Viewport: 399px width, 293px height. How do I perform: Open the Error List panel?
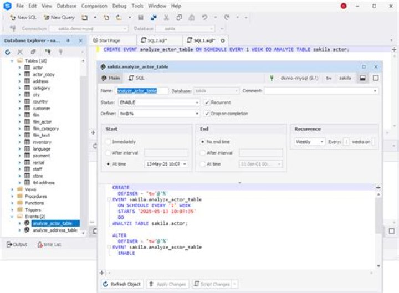(49, 244)
